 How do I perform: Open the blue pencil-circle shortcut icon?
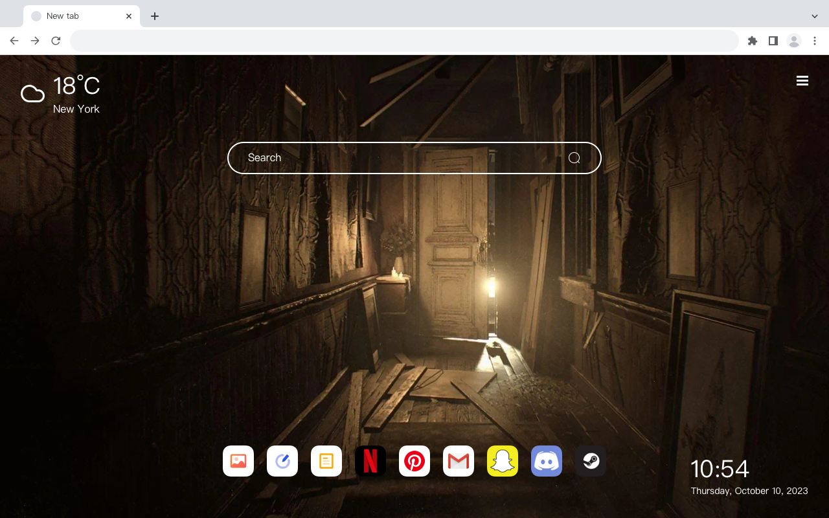click(x=282, y=461)
